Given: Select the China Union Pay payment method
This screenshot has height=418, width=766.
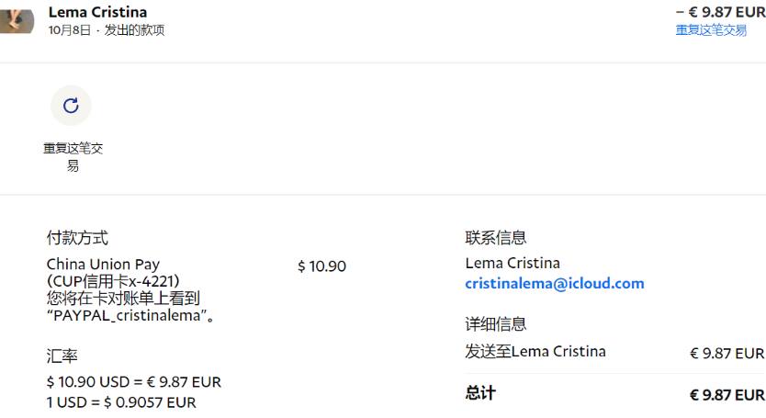Looking at the screenshot, I should (103, 265).
